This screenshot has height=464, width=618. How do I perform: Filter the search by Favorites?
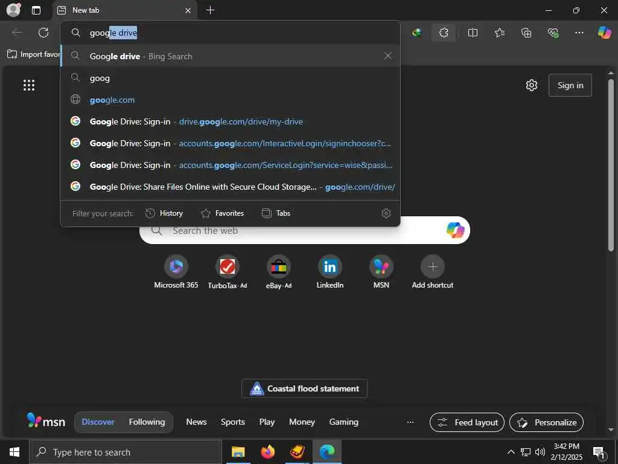[222, 213]
